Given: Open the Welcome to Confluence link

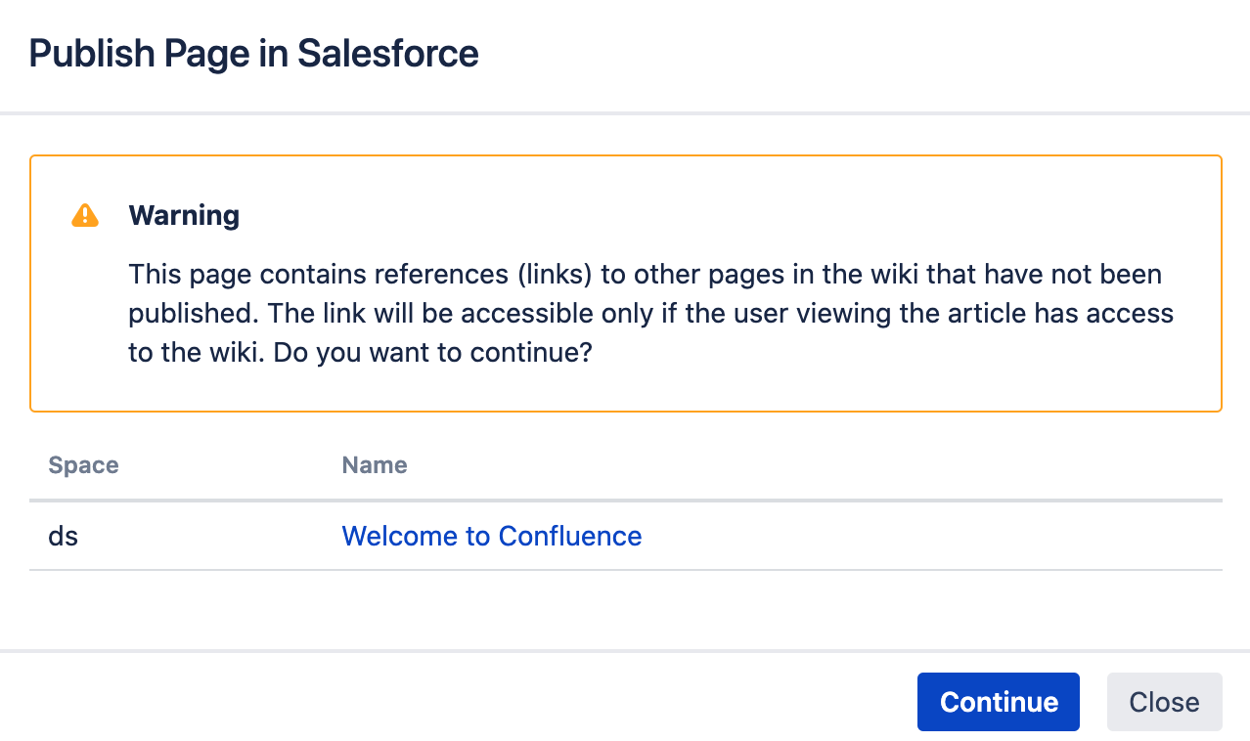Looking at the screenshot, I should 491,536.
